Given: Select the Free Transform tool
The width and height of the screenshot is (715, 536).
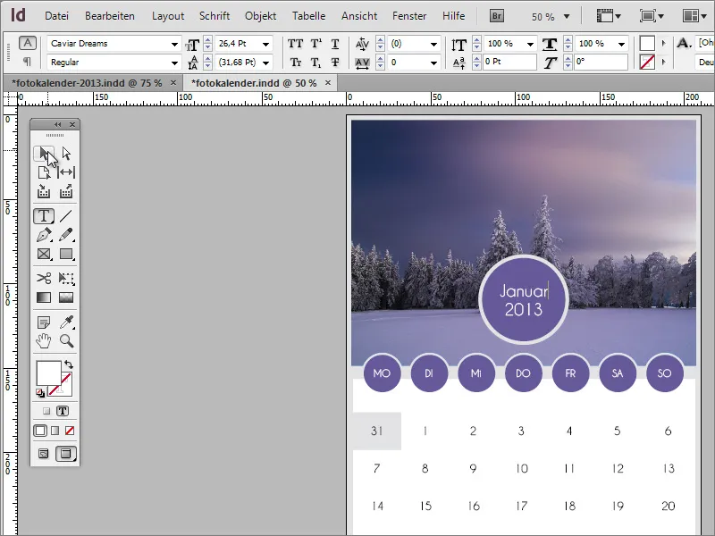Looking at the screenshot, I should (66, 278).
